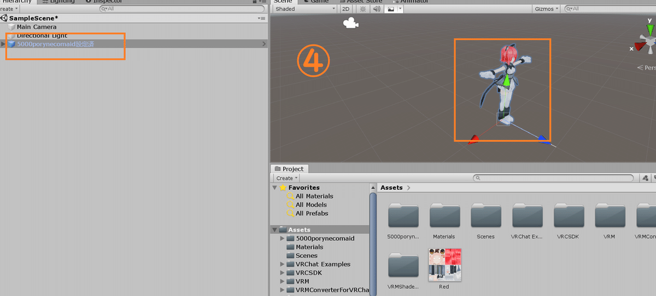The height and width of the screenshot is (296, 656).
Task: Toggle 2D view mode button
Action: (x=345, y=9)
